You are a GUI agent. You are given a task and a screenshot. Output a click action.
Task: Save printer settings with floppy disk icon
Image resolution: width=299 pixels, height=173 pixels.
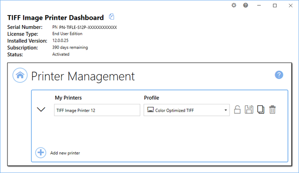click(249, 110)
